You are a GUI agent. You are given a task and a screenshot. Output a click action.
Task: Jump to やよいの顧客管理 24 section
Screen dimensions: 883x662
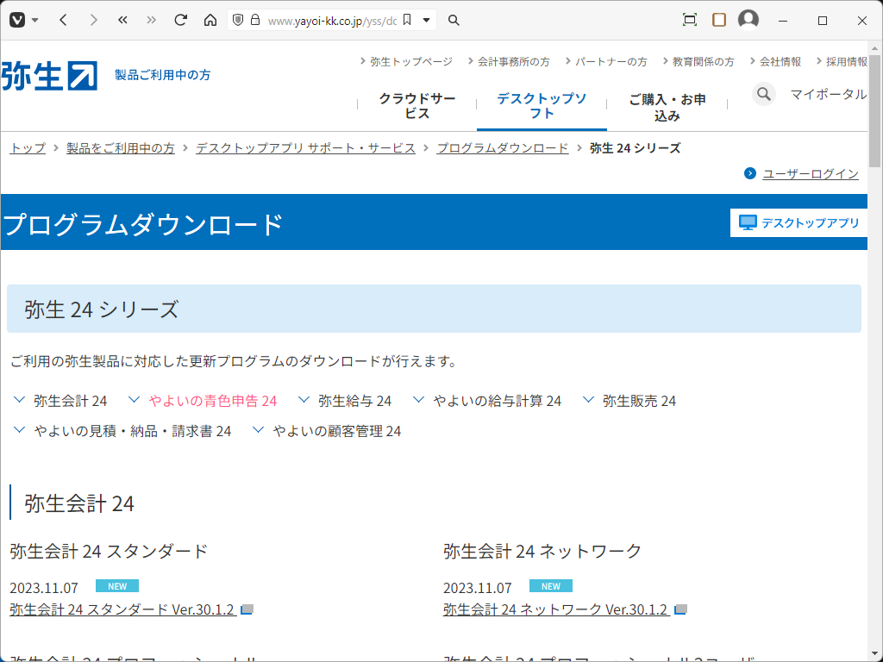337,431
